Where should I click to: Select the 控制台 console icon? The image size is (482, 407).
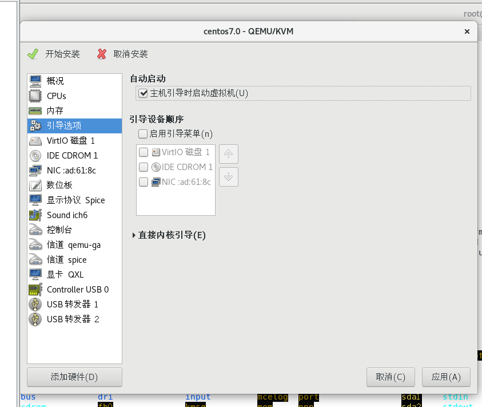(x=35, y=230)
